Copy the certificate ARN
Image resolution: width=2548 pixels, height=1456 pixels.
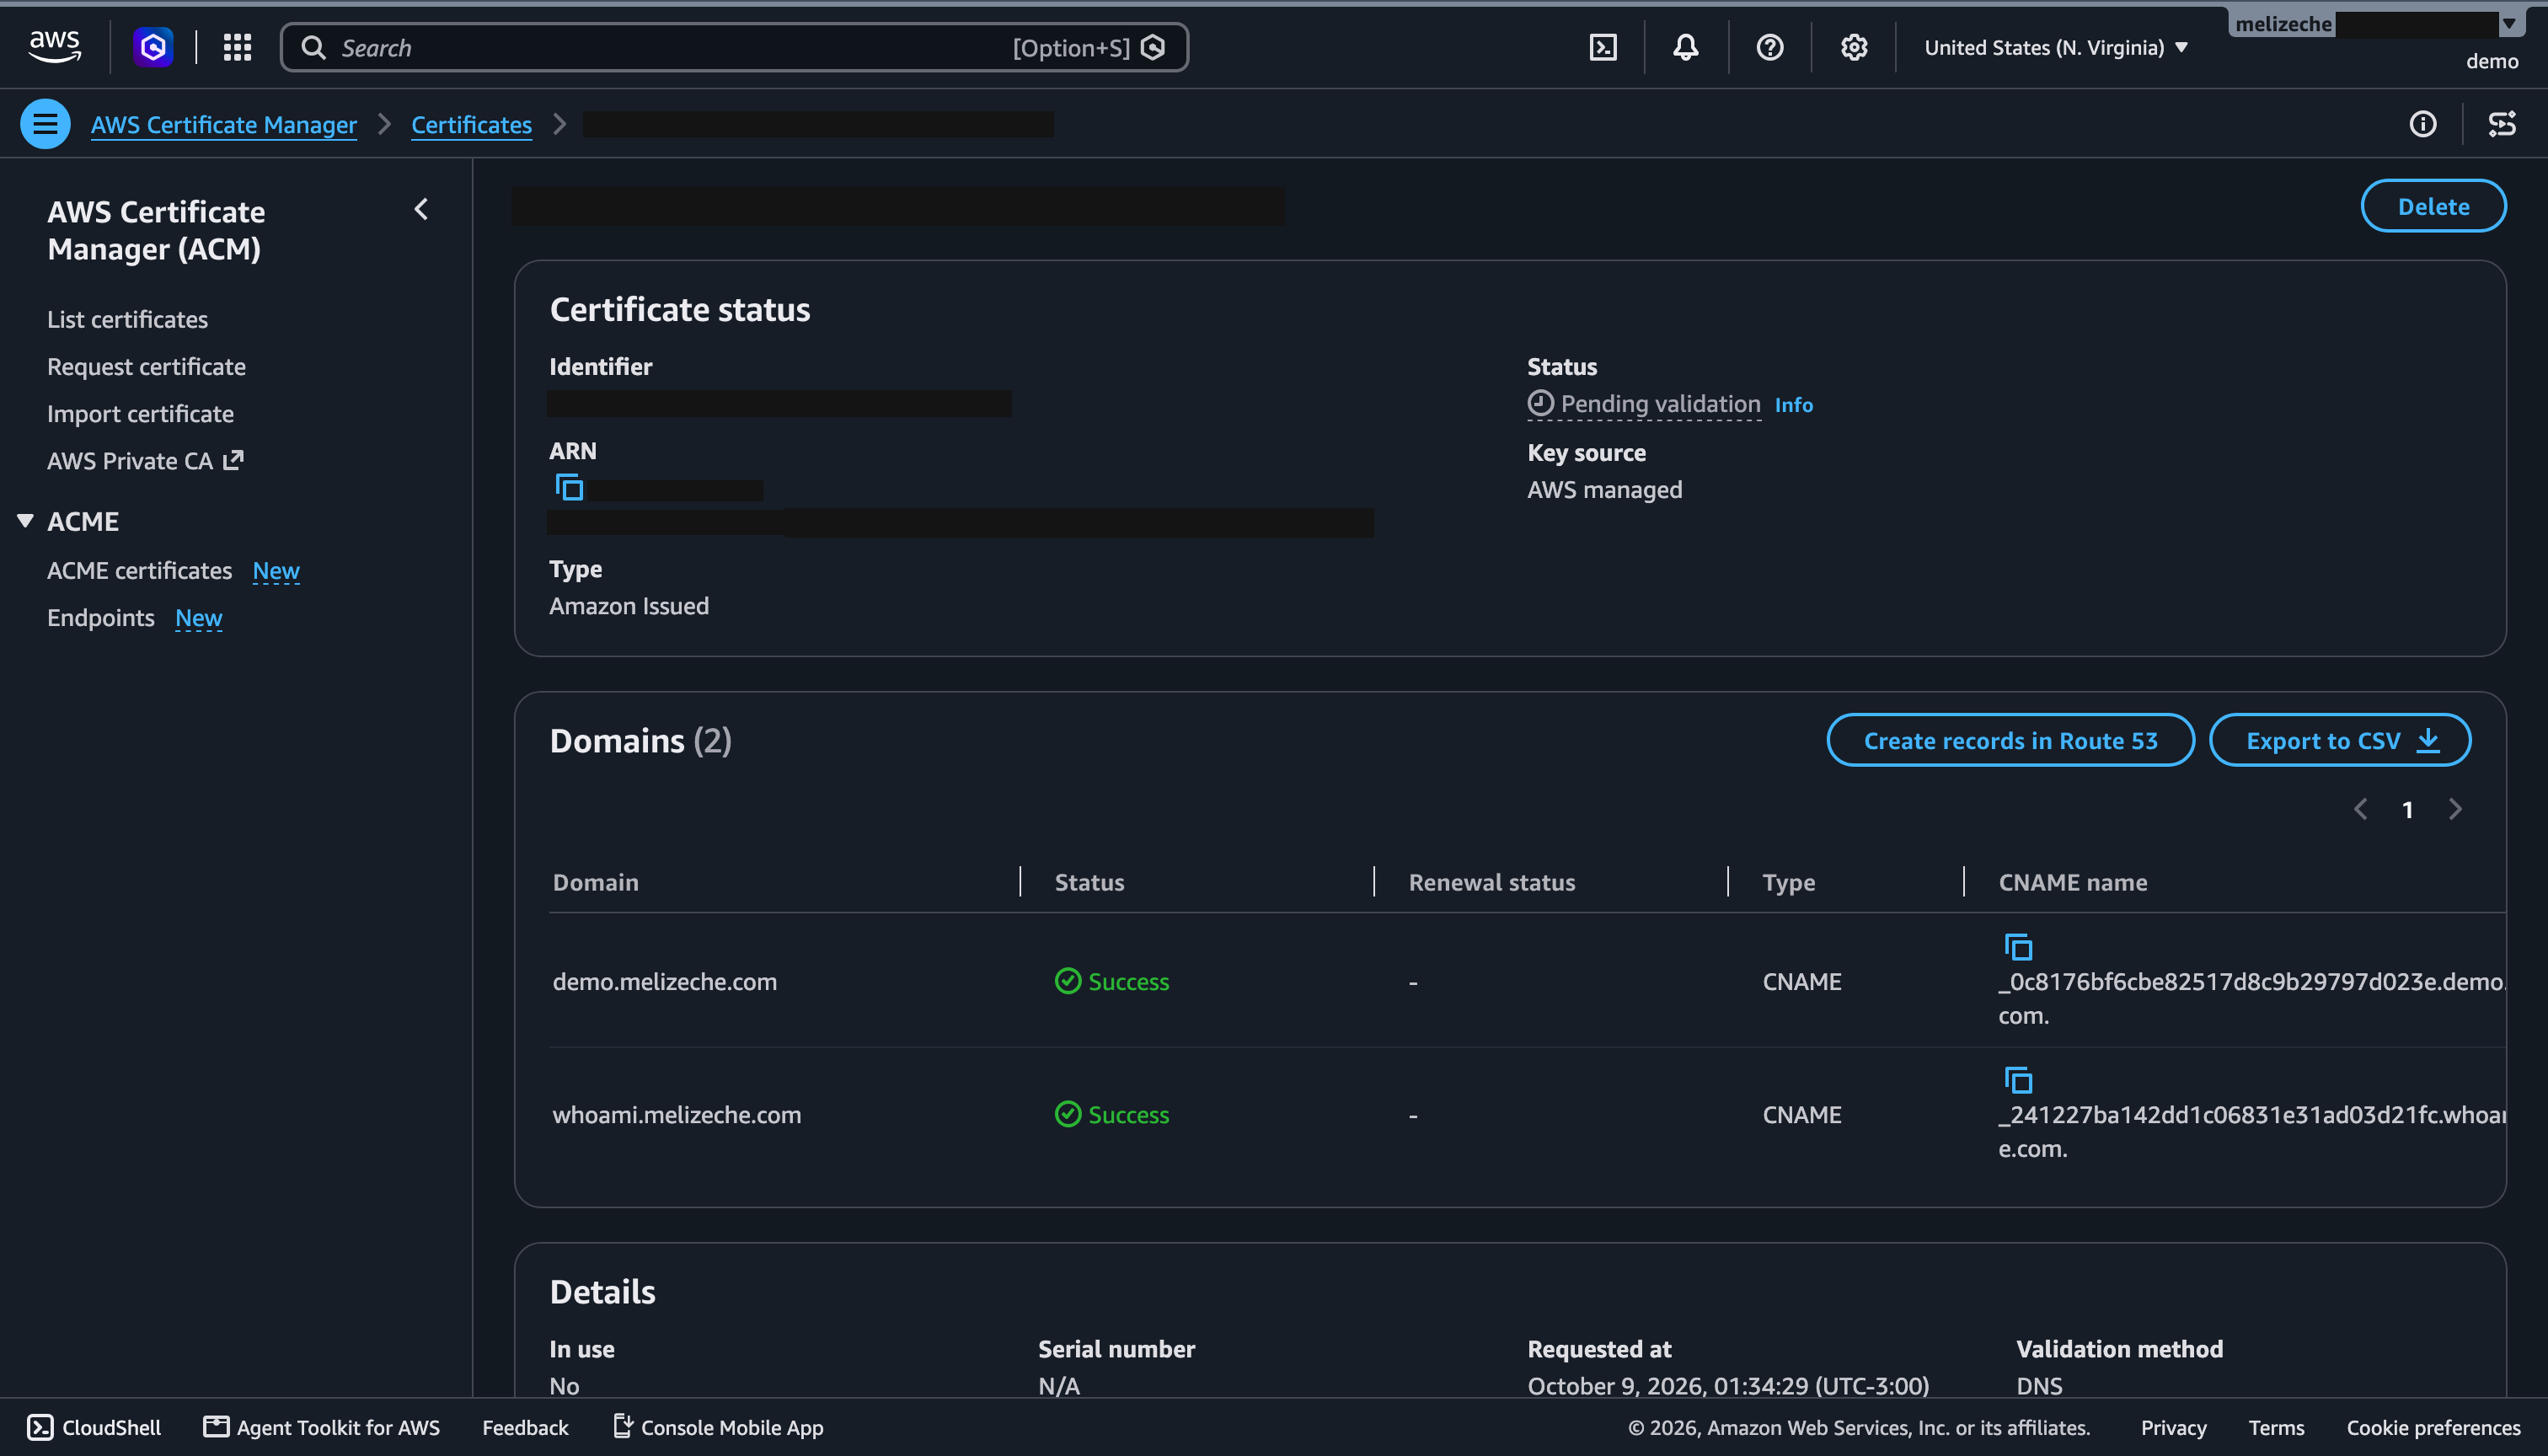pos(569,487)
